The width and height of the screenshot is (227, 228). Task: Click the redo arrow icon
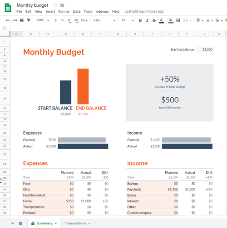pyautogui.click(x=15, y=20)
